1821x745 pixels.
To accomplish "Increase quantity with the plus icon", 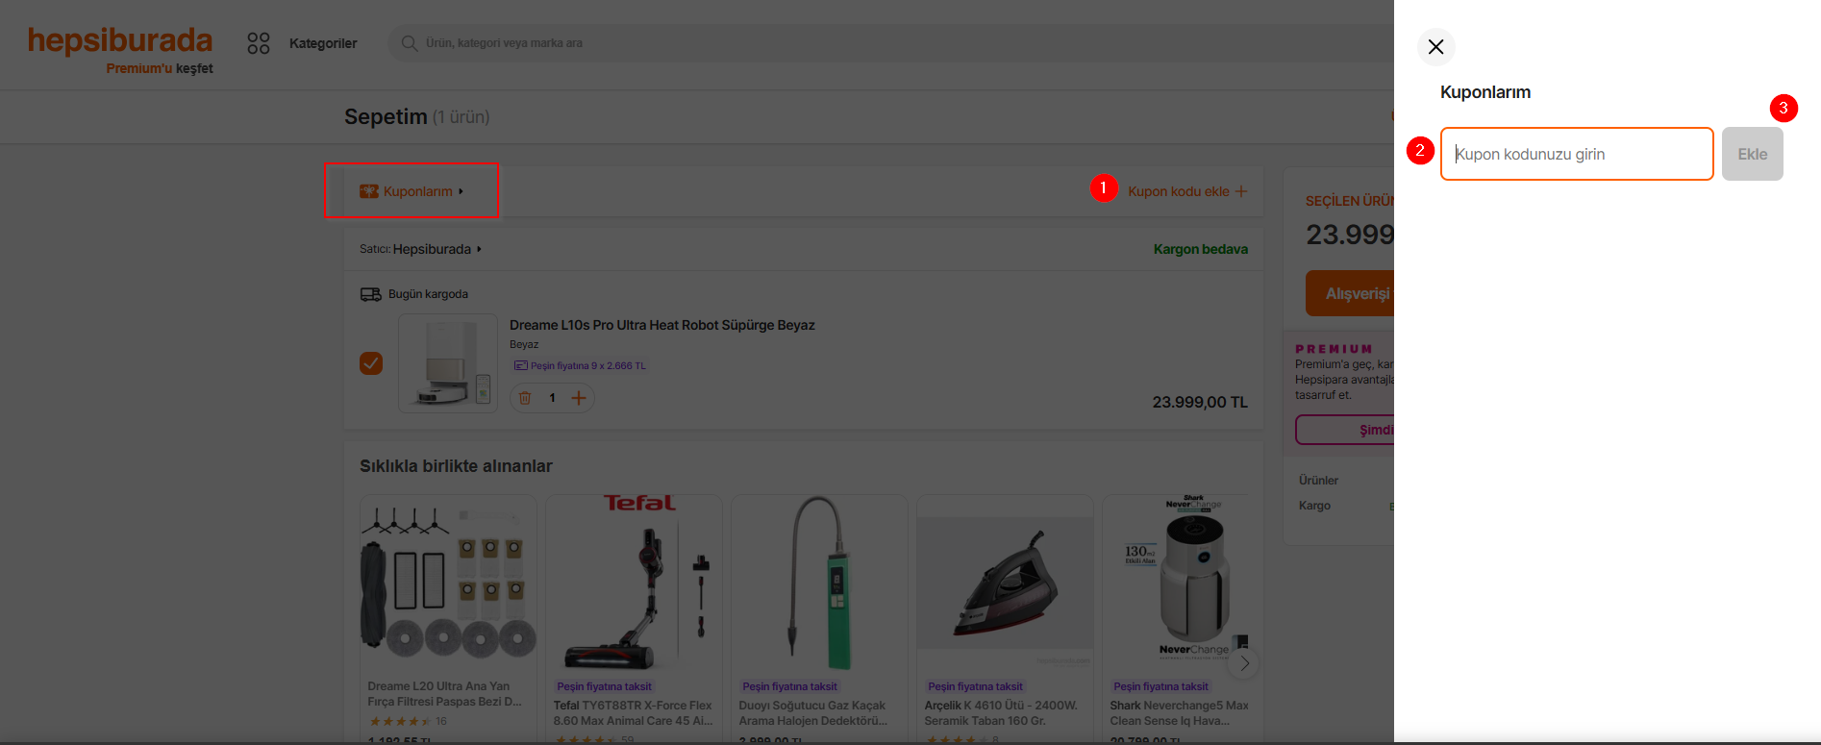I will pos(579,398).
